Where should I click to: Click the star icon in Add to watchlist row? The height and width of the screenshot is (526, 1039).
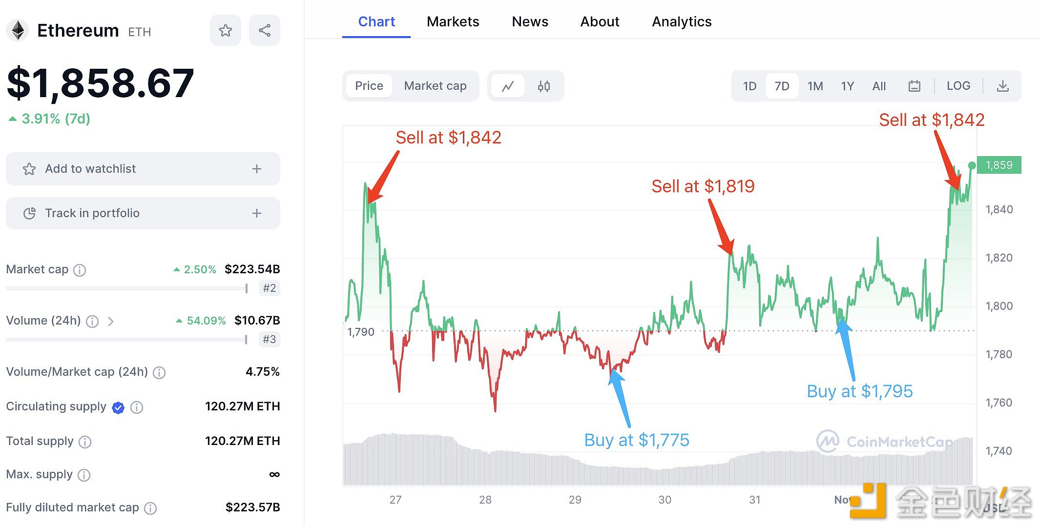(29, 169)
